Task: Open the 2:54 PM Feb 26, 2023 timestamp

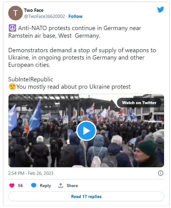Action: coord(31,173)
